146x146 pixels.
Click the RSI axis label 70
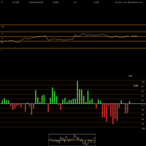point(2,34)
